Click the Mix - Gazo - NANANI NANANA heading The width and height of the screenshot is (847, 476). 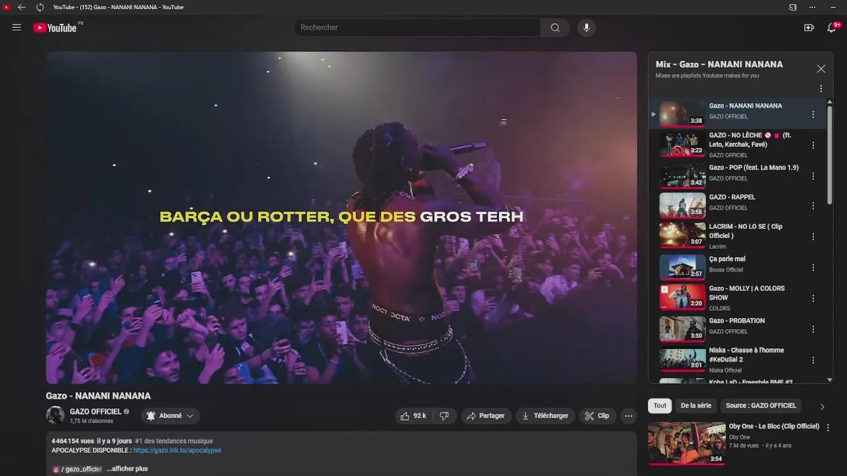coord(719,64)
